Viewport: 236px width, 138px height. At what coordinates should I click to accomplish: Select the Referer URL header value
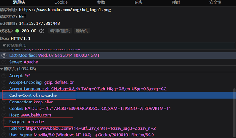(x=91, y=128)
